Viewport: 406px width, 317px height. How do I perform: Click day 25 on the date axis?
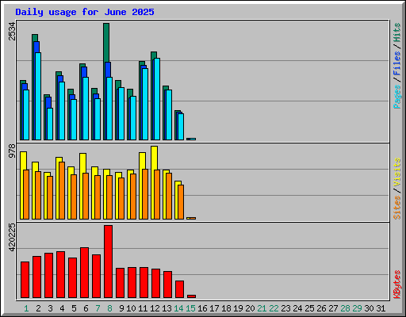pyautogui.click(x=309, y=308)
